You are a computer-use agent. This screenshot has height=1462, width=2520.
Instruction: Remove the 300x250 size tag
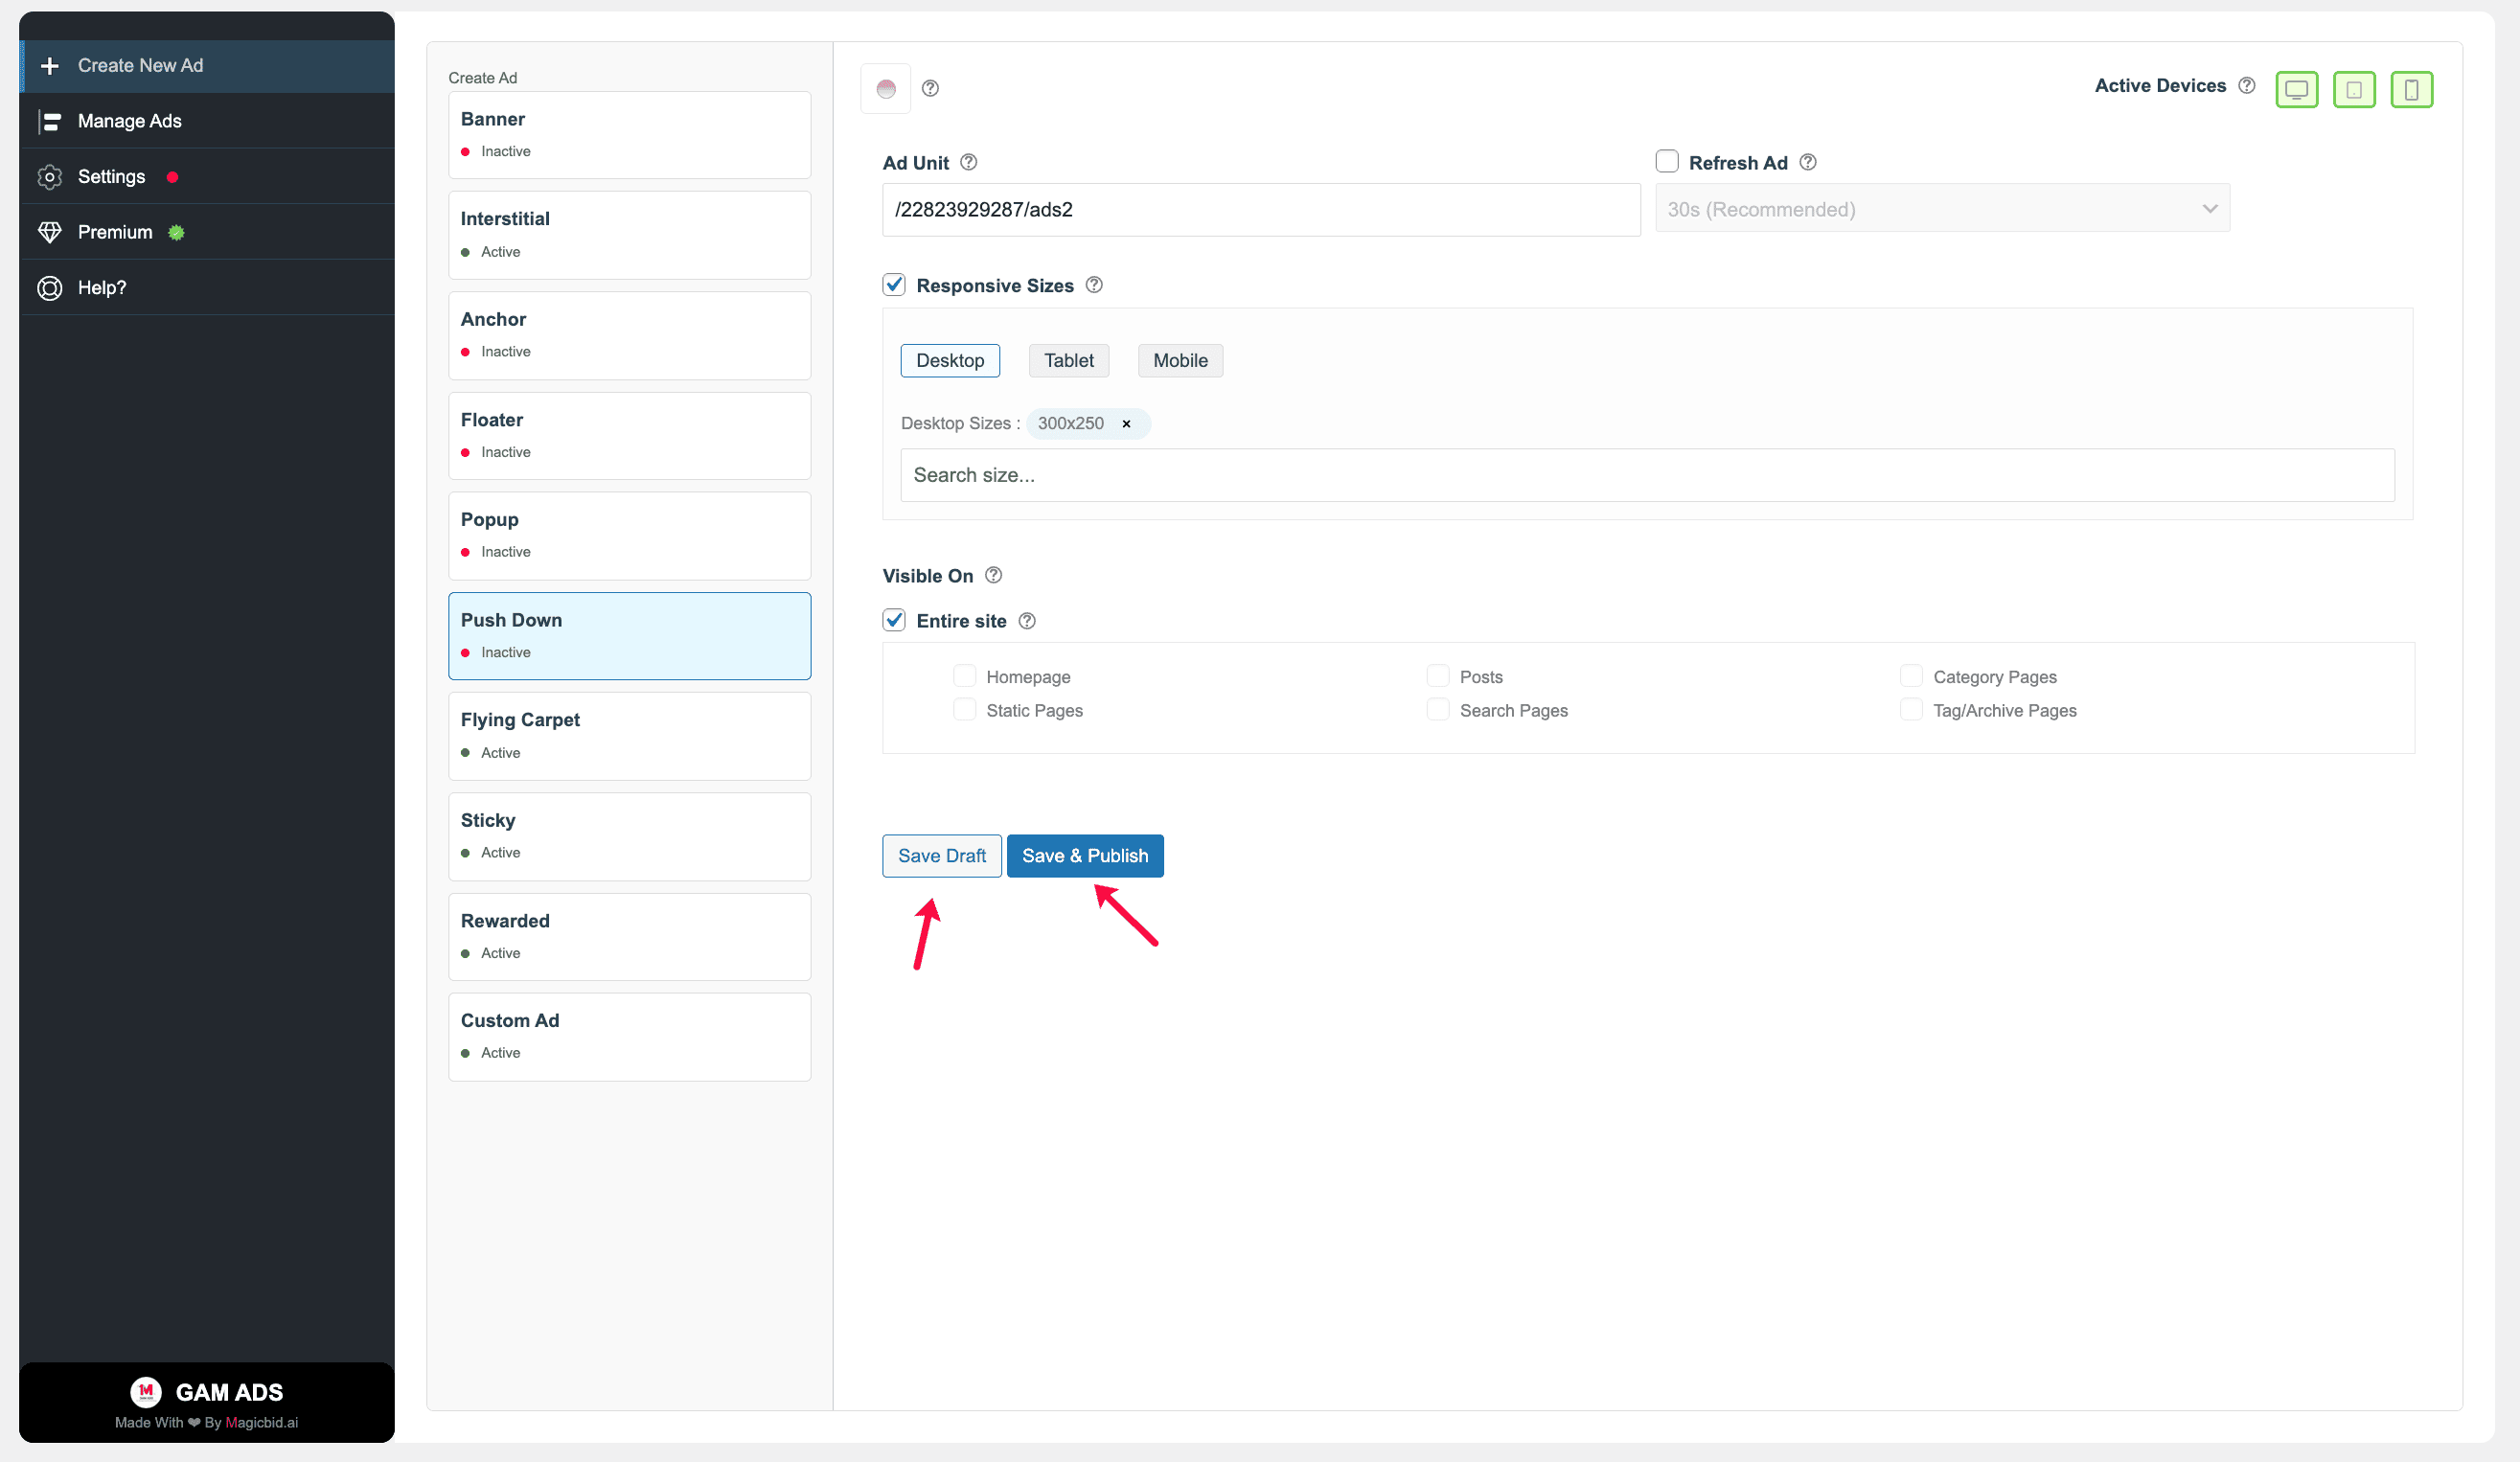[1126, 424]
